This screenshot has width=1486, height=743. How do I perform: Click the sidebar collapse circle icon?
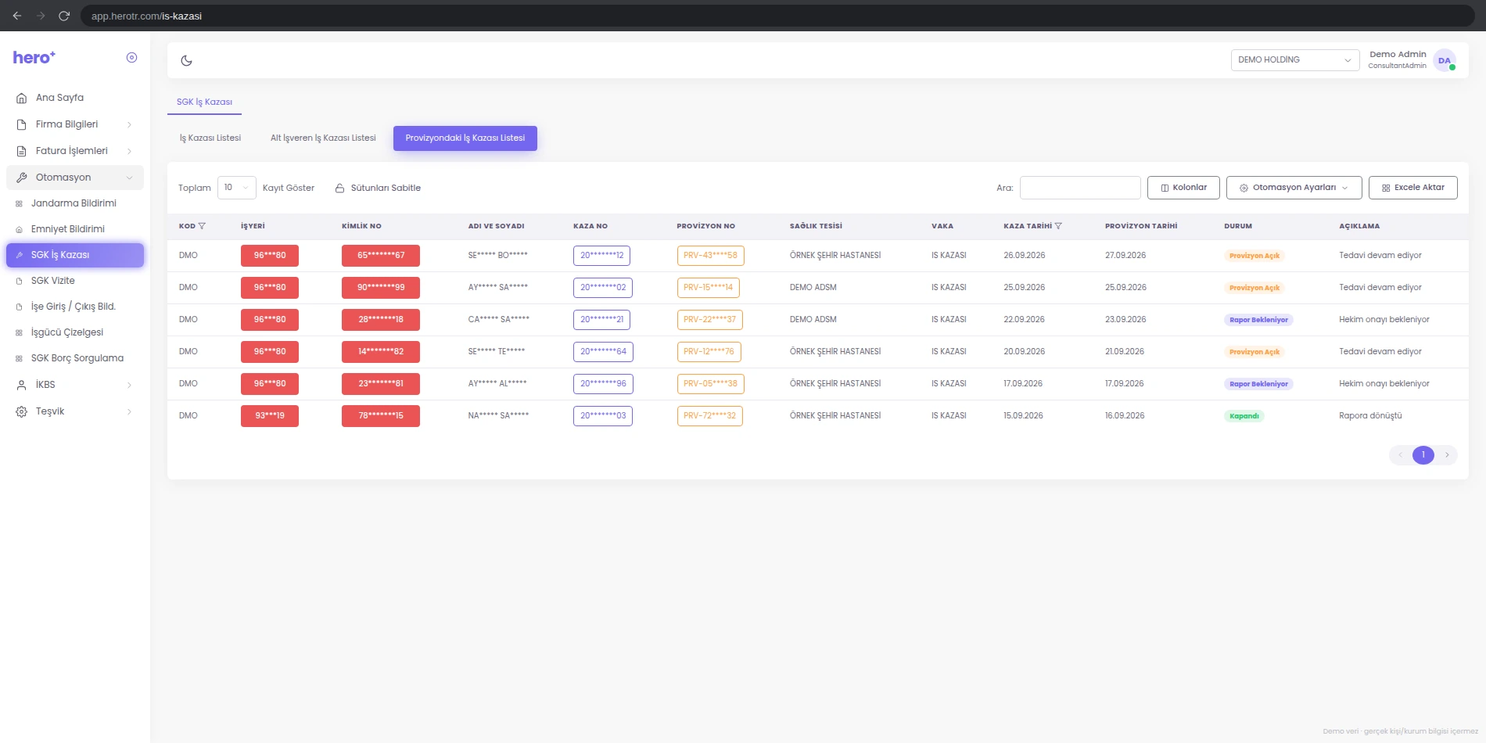click(x=131, y=57)
